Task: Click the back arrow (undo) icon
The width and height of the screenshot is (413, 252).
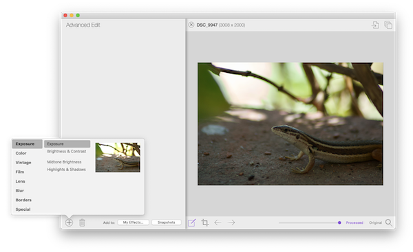Action: (x=218, y=222)
